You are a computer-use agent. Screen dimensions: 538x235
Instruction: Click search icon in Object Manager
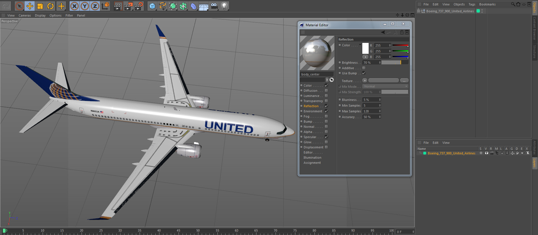pyautogui.click(x=513, y=4)
